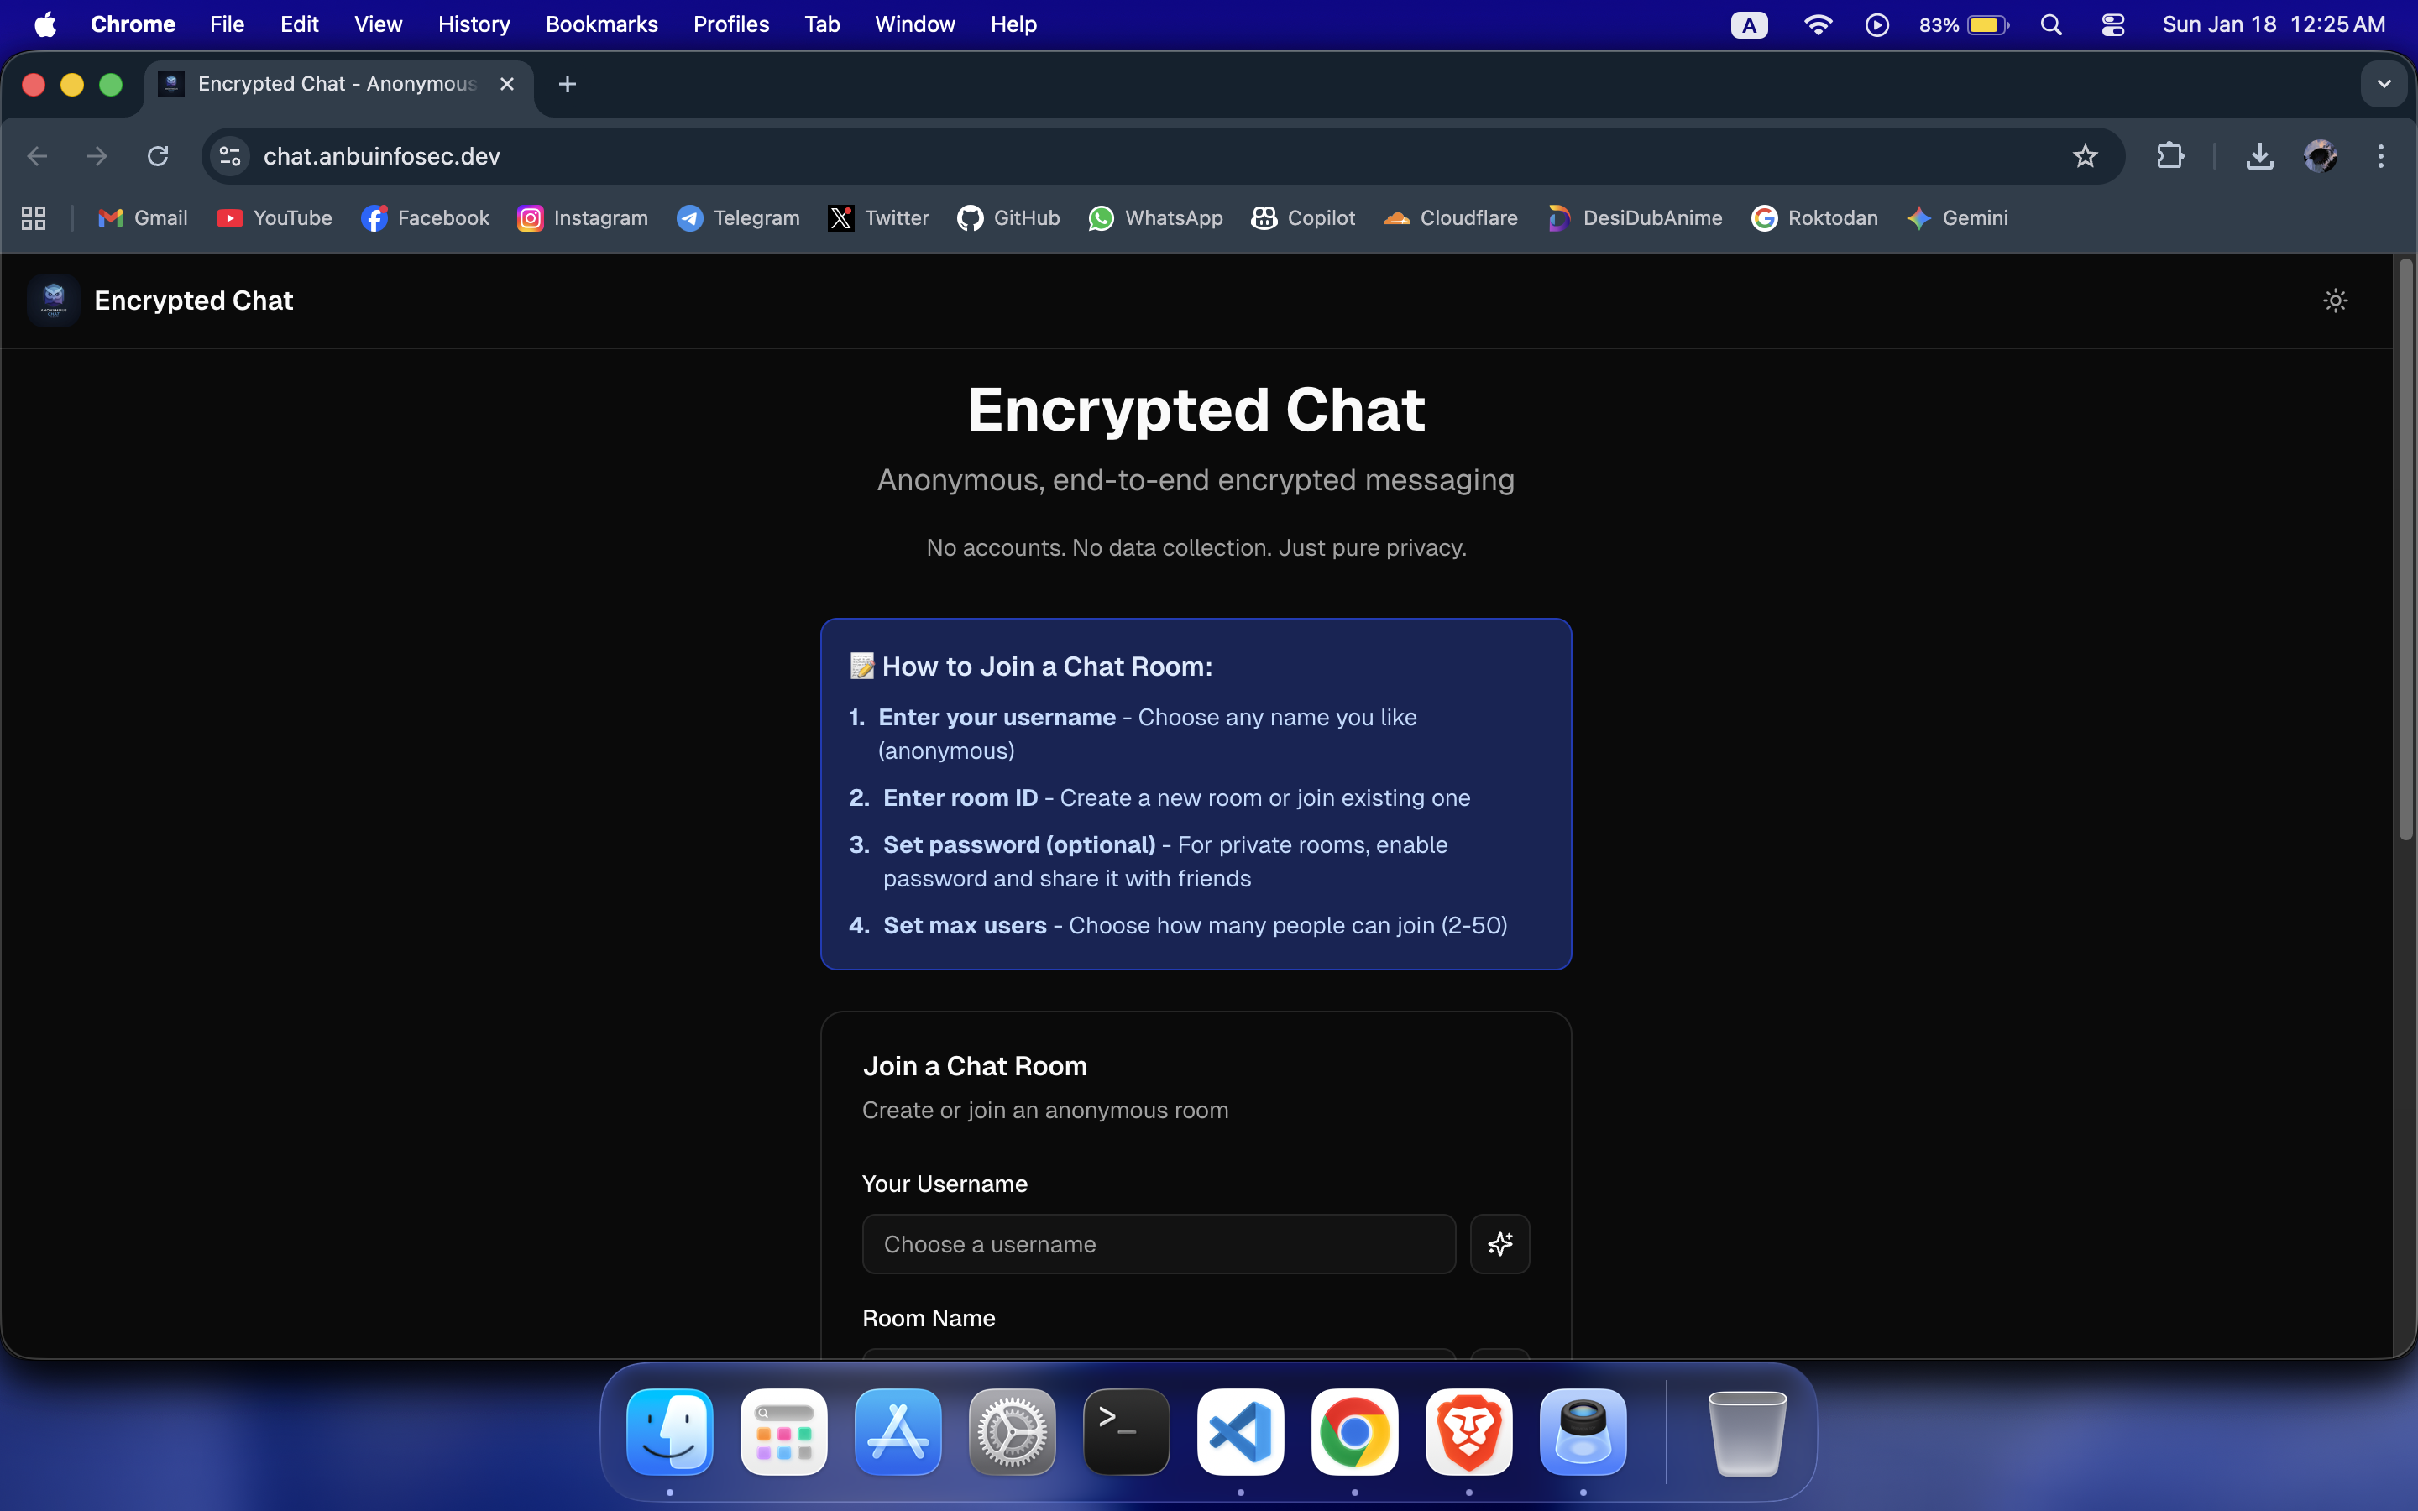The height and width of the screenshot is (1511, 2418).
Task: Open the Chrome downloads icon
Action: coord(2259,156)
